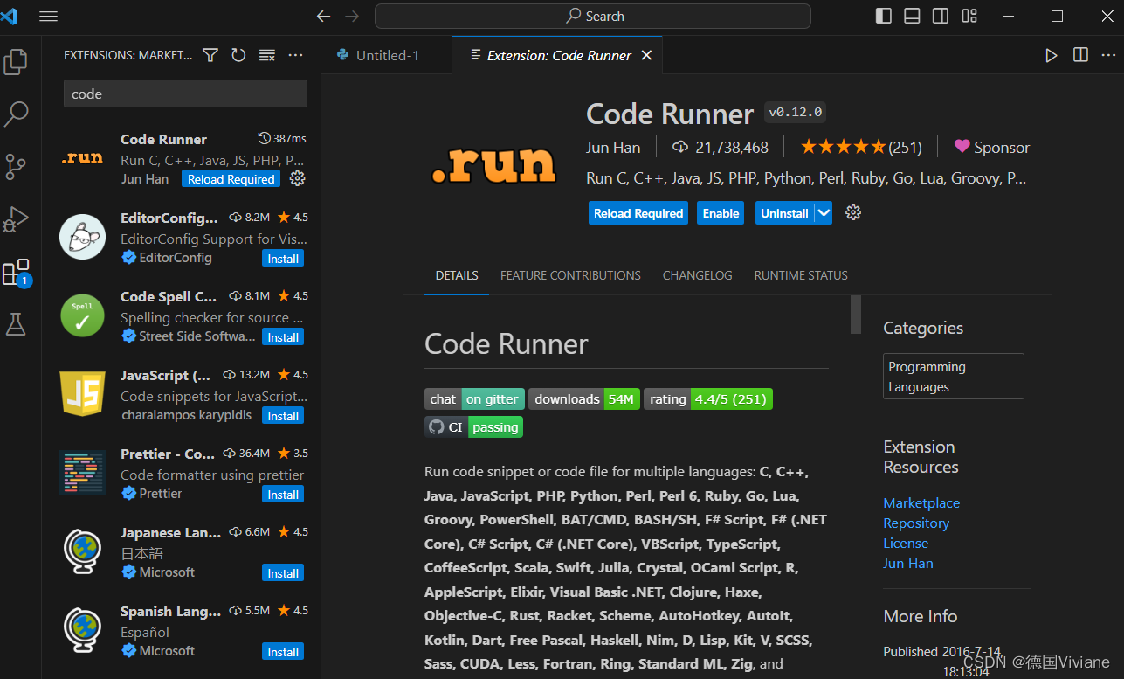Image resolution: width=1124 pixels, height=679 pixels.
Task: Open the Extensions view icon
Action: coord(16,273)
